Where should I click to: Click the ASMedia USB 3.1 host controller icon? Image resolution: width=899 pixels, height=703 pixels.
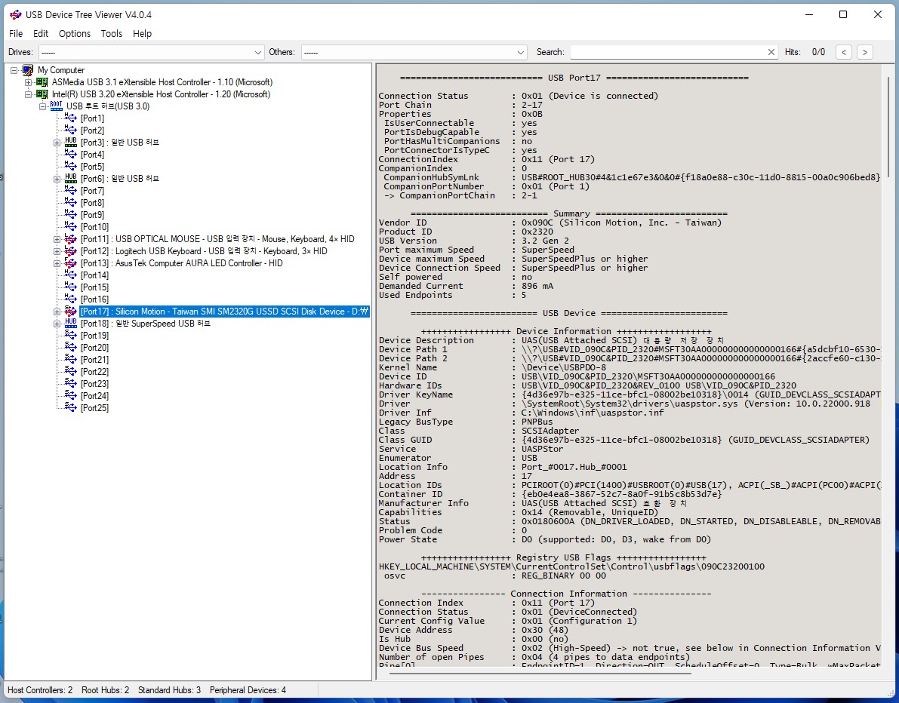(42, 82)
